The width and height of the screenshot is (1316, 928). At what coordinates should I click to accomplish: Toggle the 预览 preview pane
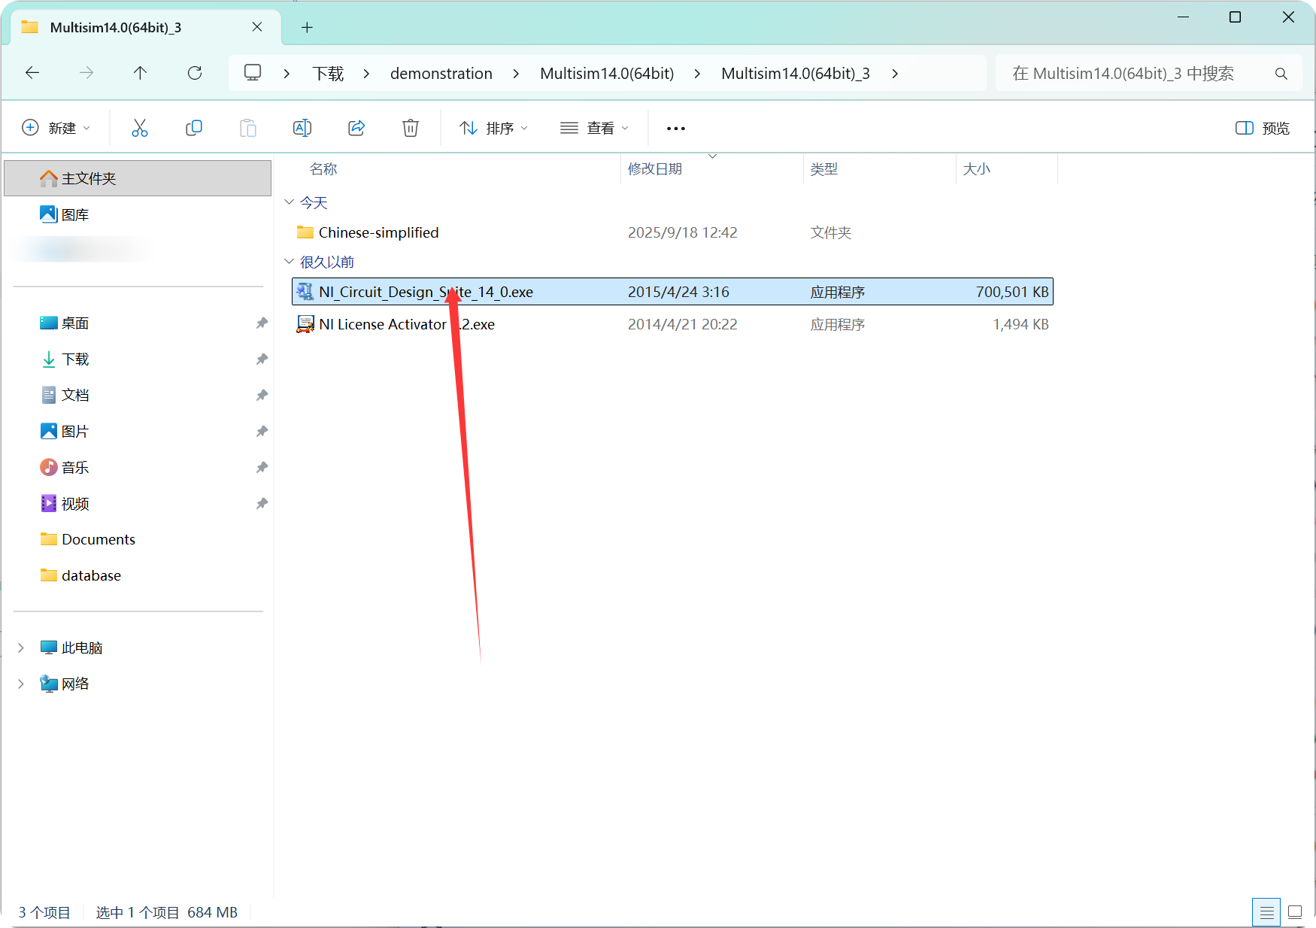pyautogui.click(x=1262, y=128)
